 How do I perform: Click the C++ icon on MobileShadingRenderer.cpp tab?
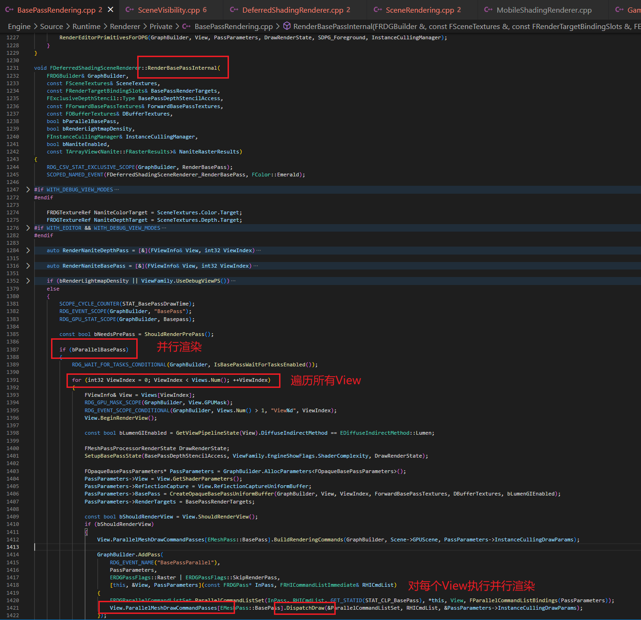tap(488, 10)
